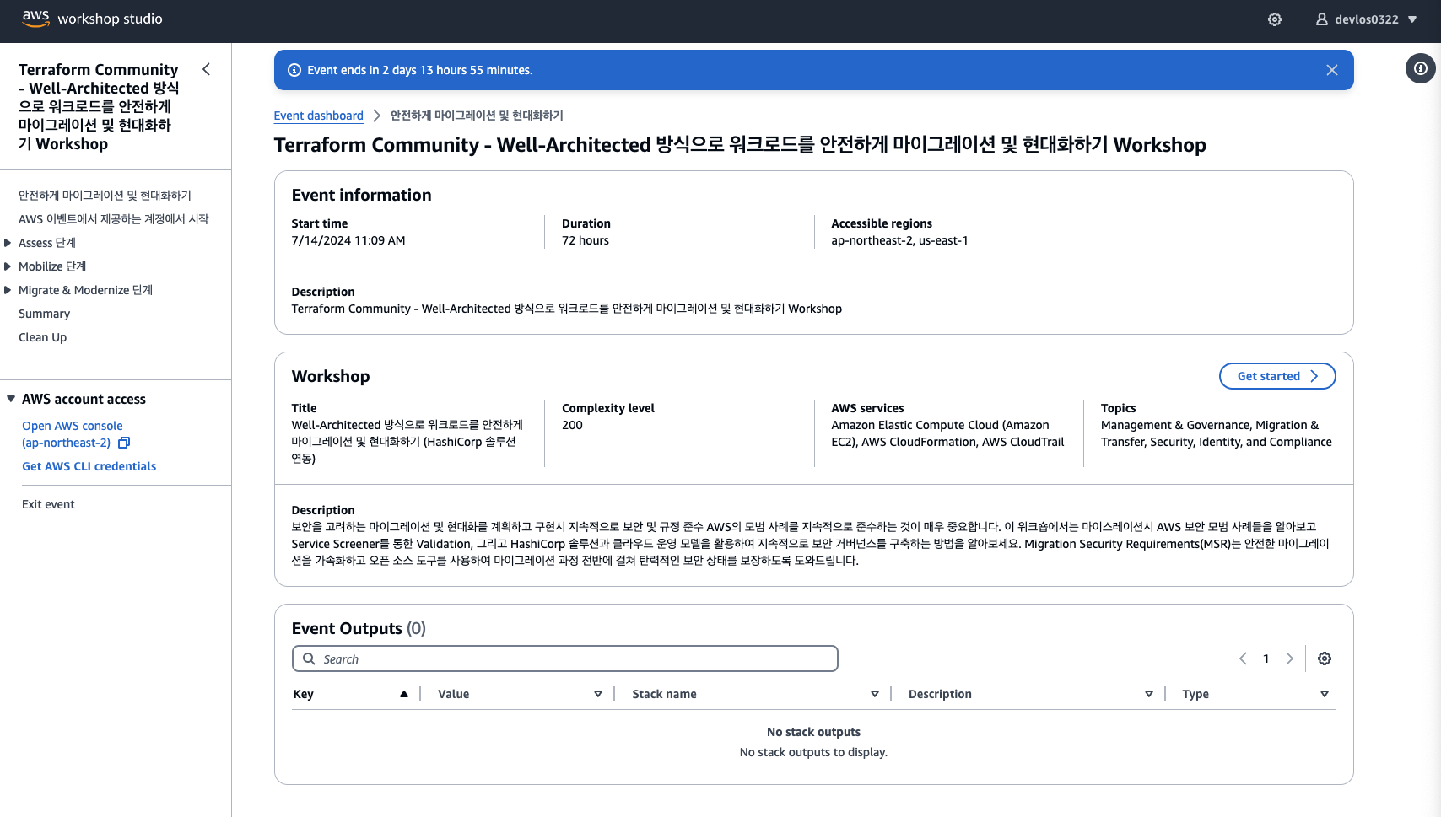The height and width of the screenshot is (817, 1441).
Task: Click the sidebar workshop title heading
Action: coord(99,106)
